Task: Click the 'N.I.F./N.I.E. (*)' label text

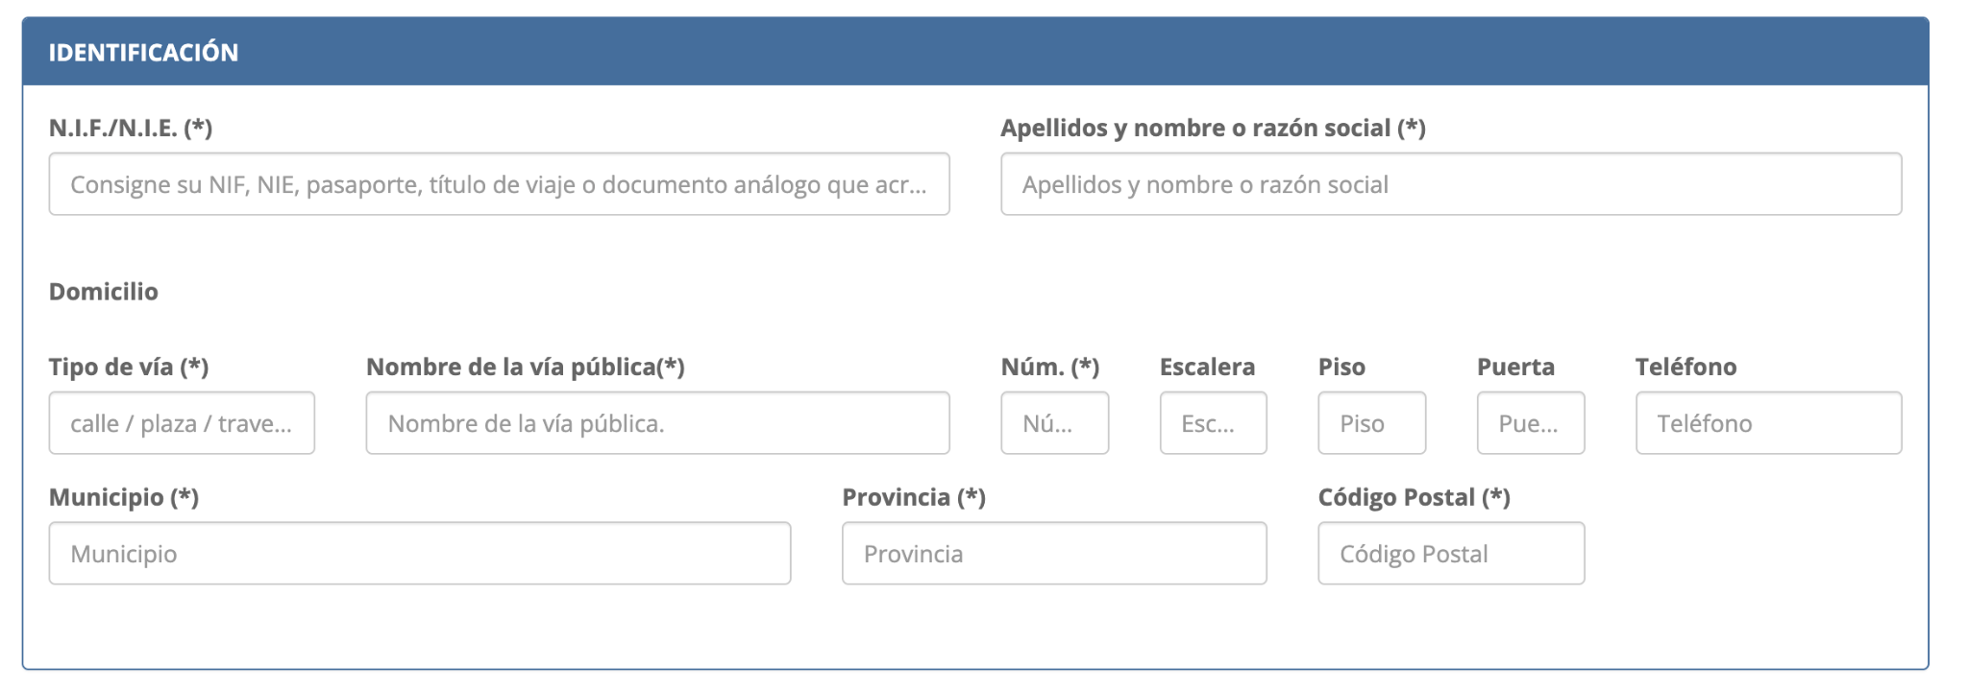Action: point(131,129)
